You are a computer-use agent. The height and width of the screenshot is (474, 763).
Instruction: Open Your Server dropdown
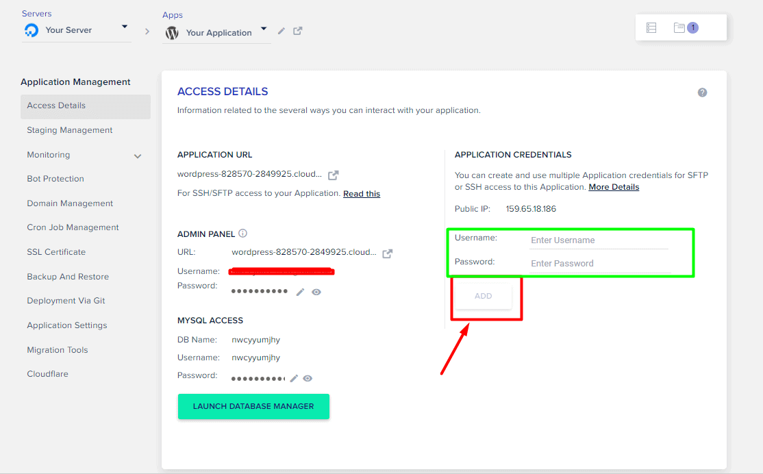coord(125,27)
